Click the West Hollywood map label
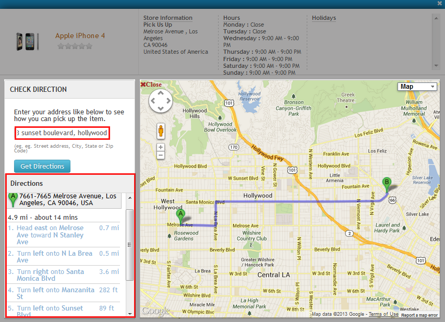This screenshot has height=322, width=445. coord(168,204)
